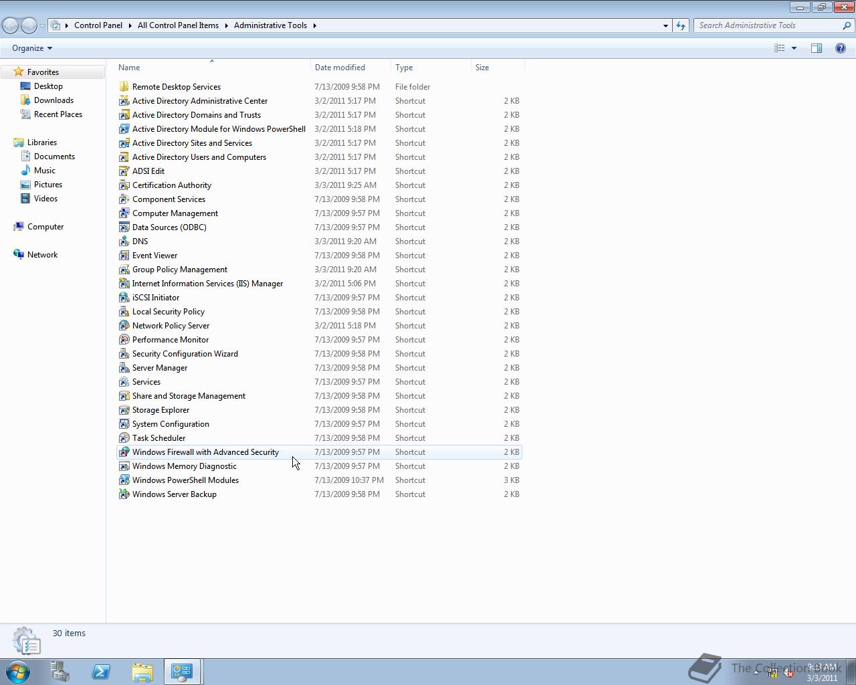Change view using the views button
The width and height of the screenshot is (856, 685).
(x=780, y=48)
